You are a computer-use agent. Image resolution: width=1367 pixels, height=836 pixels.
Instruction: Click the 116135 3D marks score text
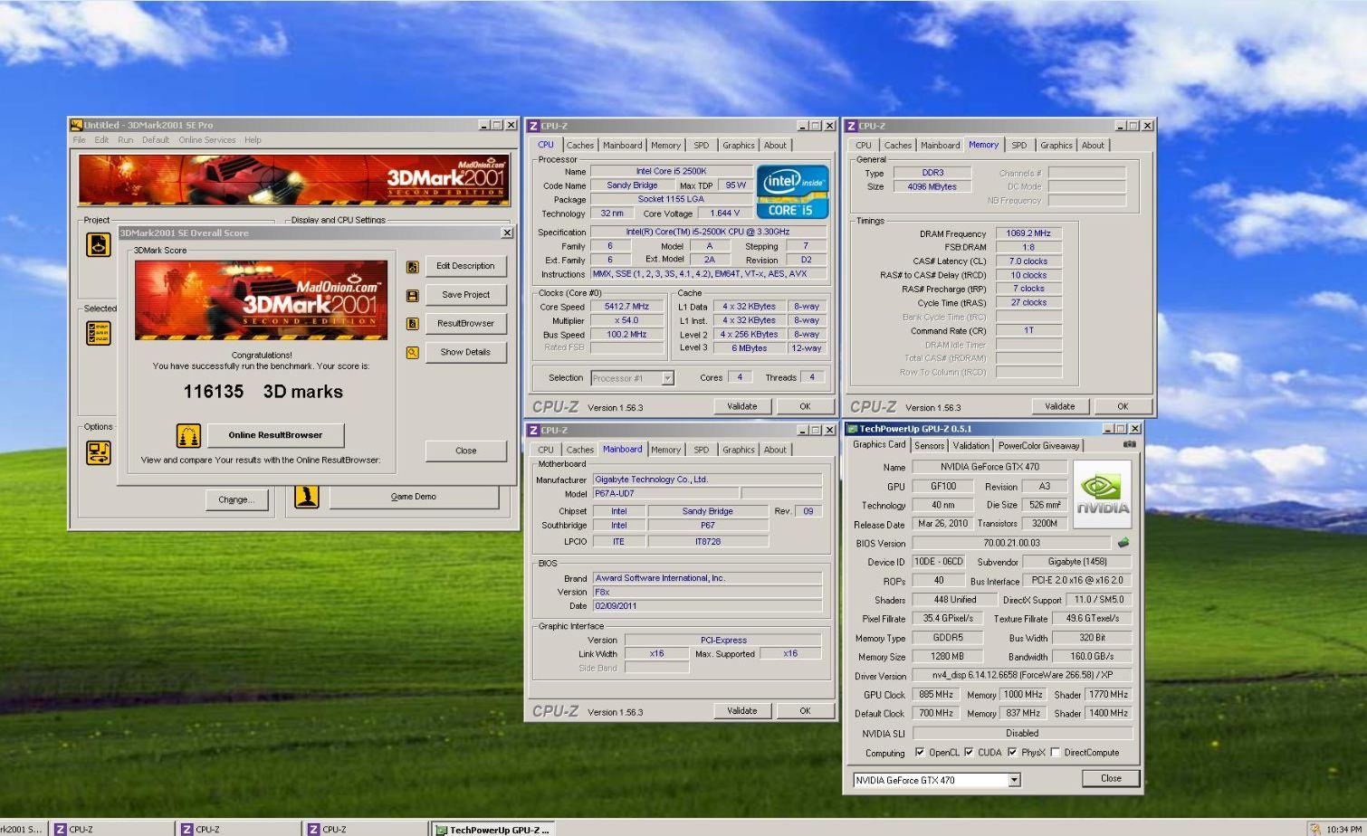263,392
